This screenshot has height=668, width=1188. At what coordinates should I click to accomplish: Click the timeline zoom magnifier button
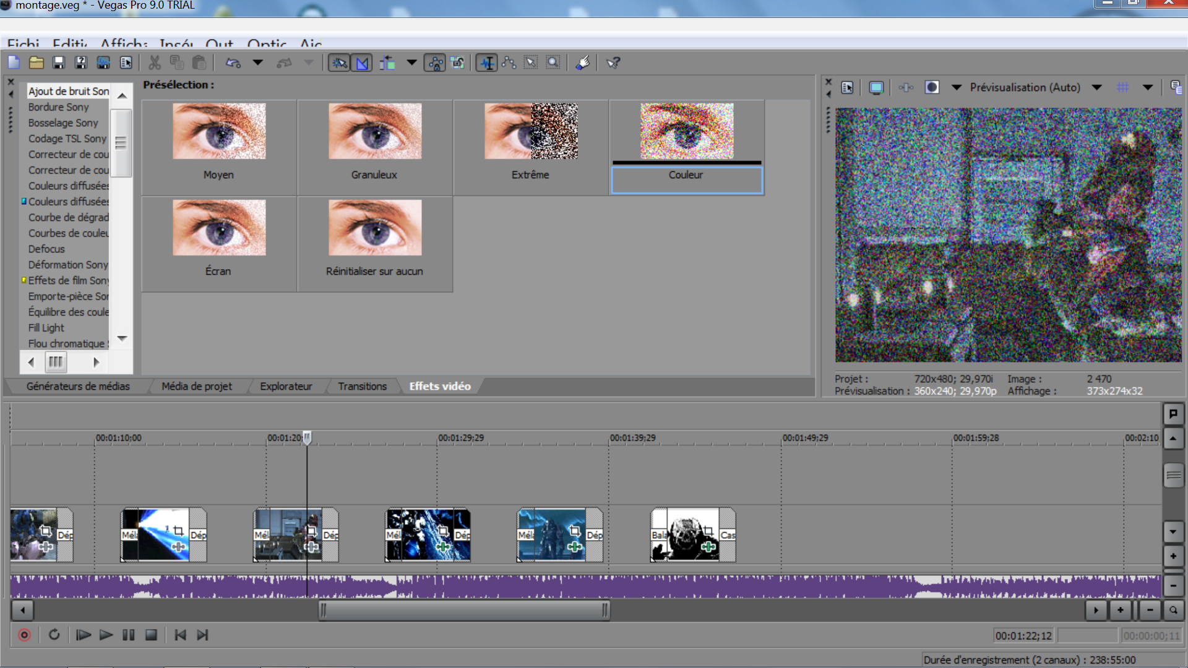tap(1173, 610)
